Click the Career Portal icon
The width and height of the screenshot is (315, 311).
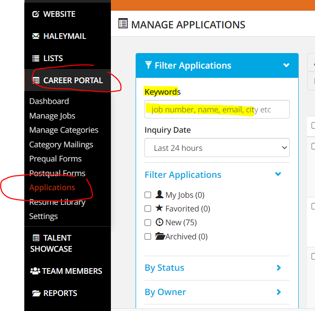pos(36,81)
